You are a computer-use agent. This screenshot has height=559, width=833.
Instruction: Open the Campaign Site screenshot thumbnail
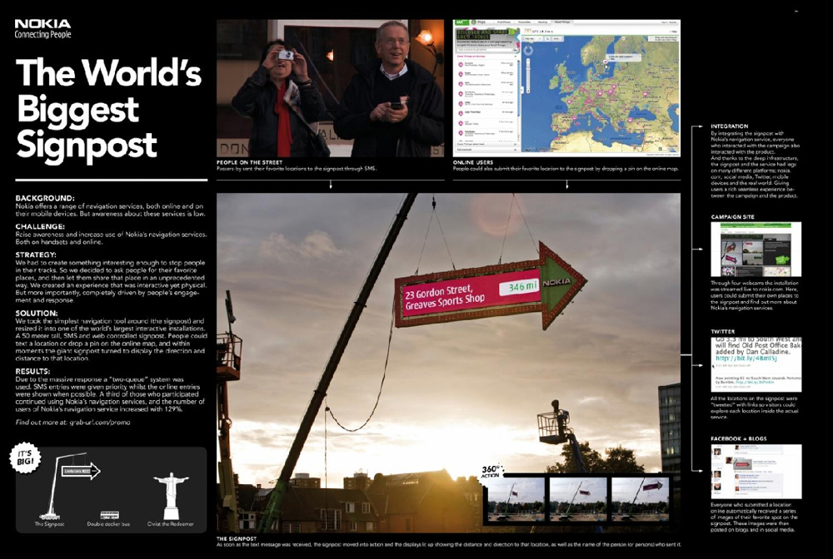756,250
